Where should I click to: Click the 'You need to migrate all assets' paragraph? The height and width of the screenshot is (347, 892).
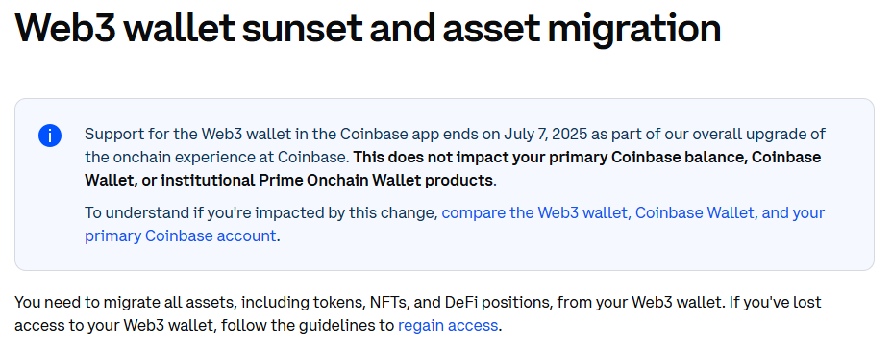coord(417,313)
